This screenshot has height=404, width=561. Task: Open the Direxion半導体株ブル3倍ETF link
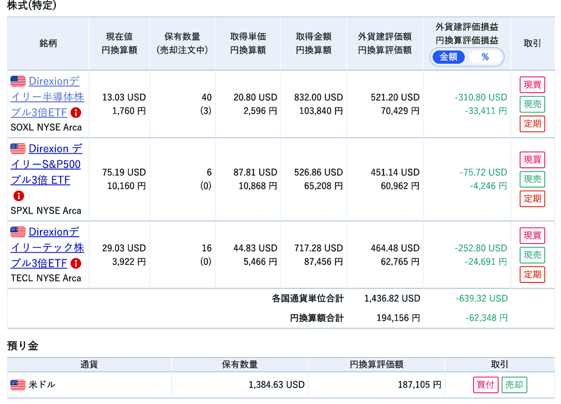(47, 97)
